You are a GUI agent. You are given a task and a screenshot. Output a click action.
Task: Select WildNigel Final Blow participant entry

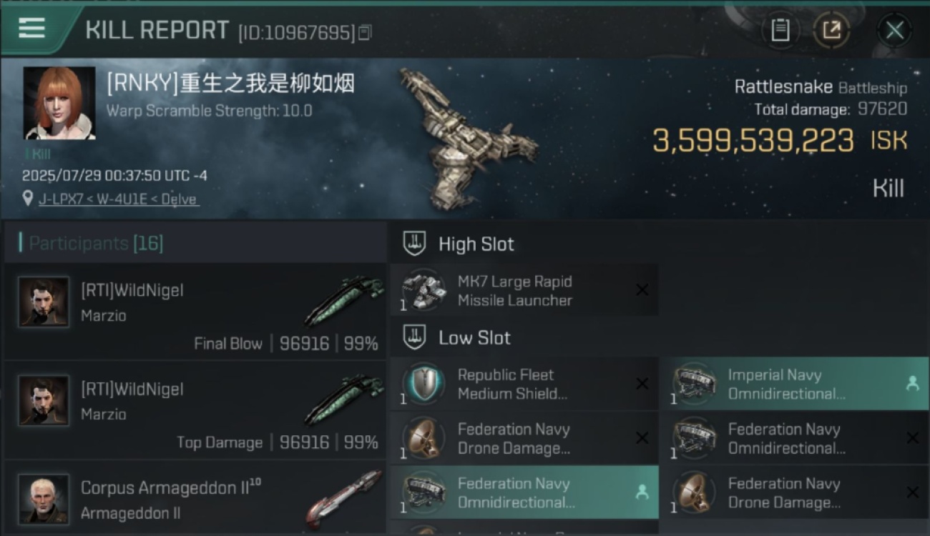point(195,311)
